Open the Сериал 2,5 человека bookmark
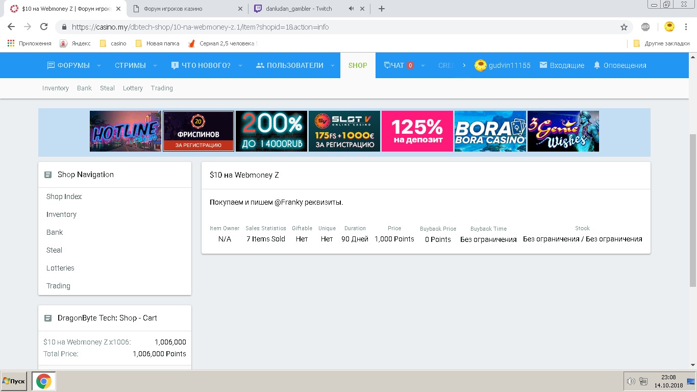Viewport: 697px width, 392px height. [x=223, y=43]
